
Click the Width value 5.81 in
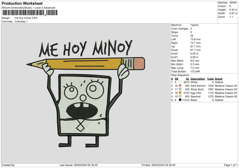(233, 13)
